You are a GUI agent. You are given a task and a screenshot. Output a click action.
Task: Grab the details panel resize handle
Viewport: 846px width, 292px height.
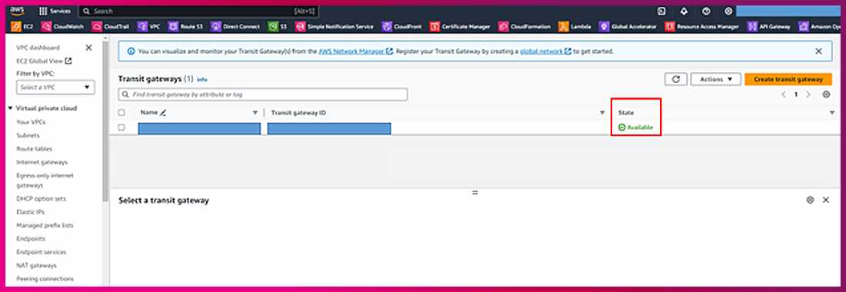pos(475,192)
